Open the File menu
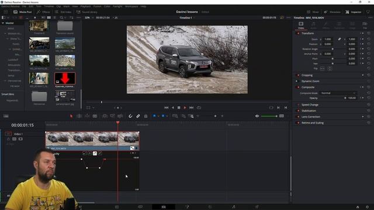This screenshot has width=374, height=210. [x=24, y=6]
